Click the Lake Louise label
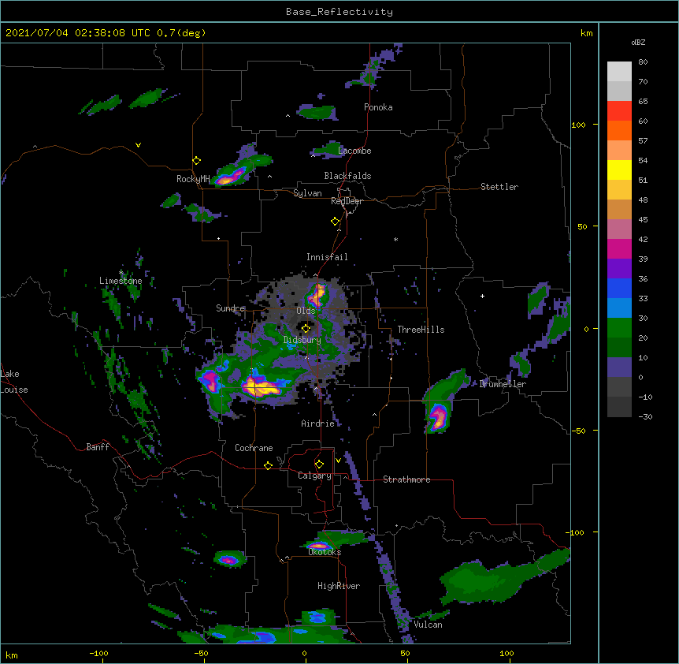 (x=14, y=382)
